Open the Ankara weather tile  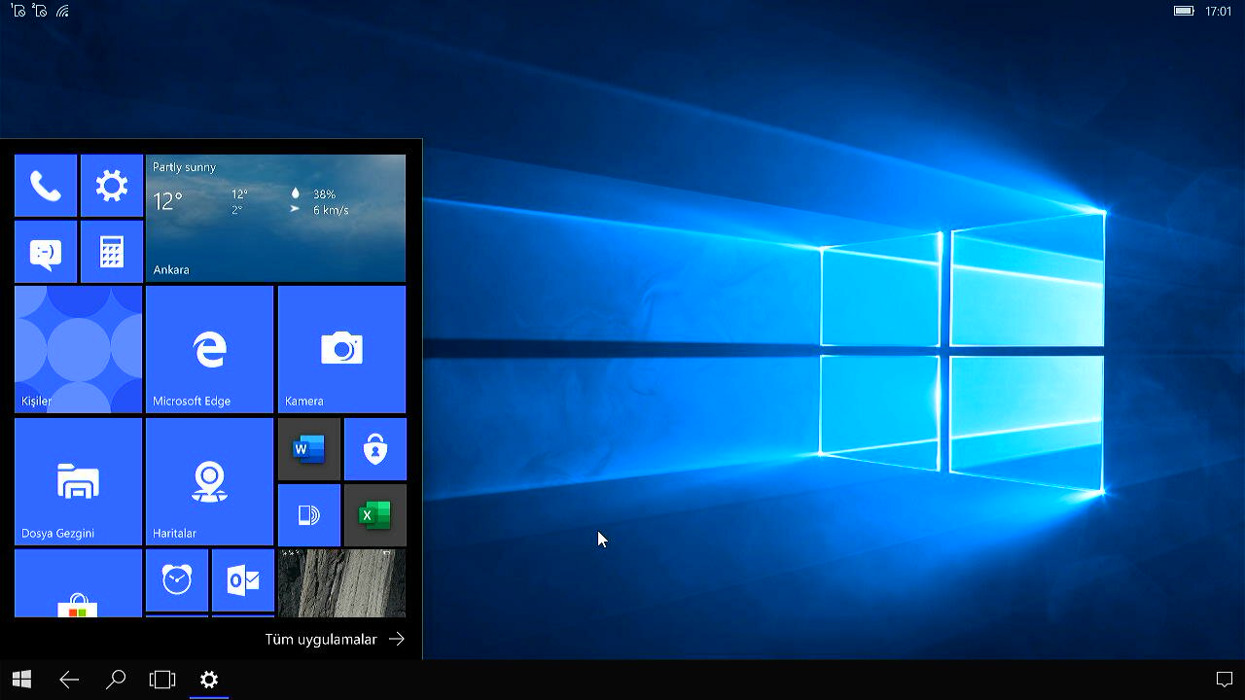point(275,219)
